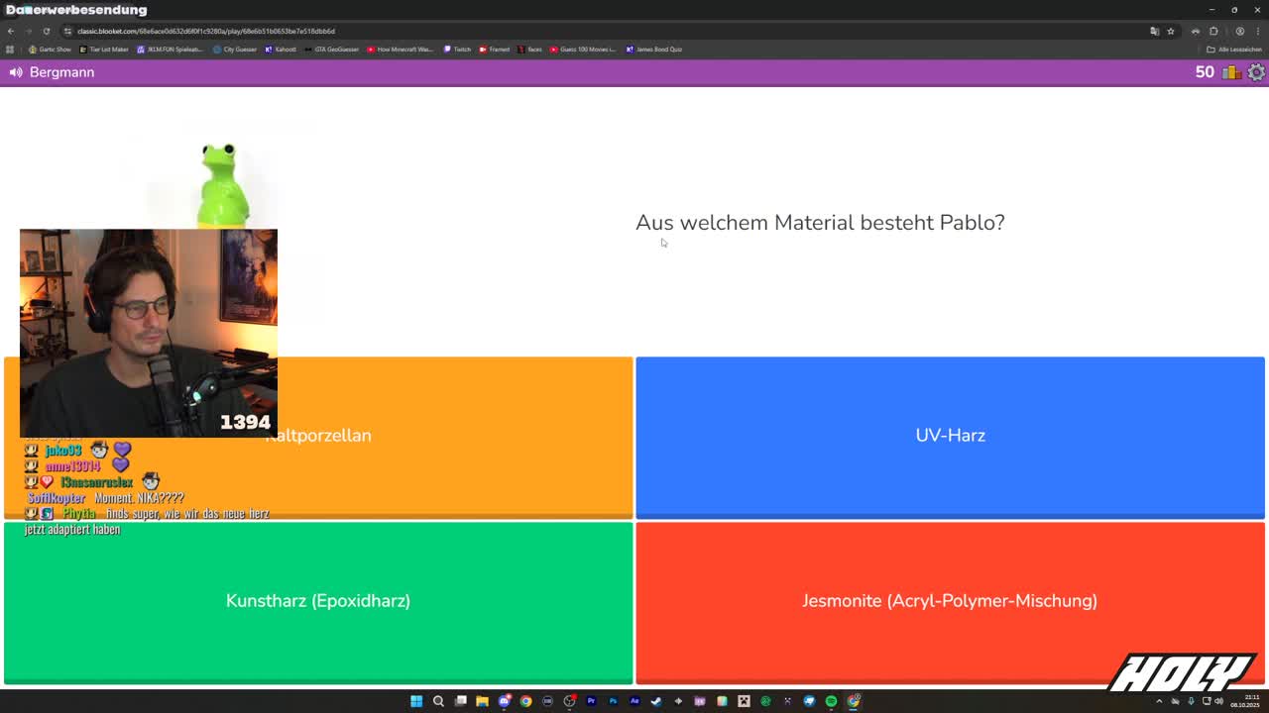Screen dimensions: 1269x713
Task: Expand the system tray hidden icons chevron
Action: (1159, 701)
